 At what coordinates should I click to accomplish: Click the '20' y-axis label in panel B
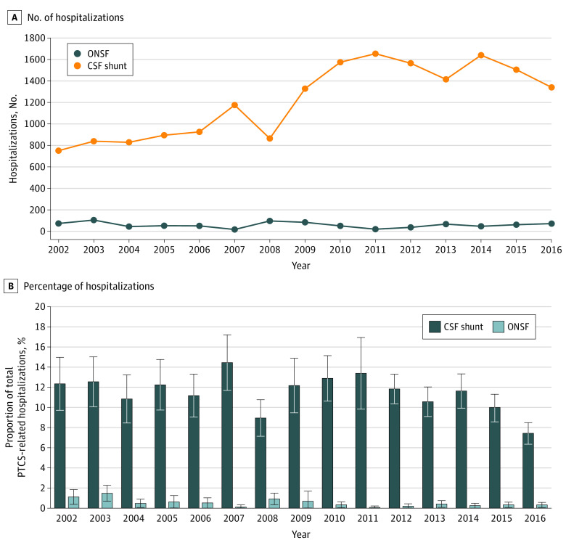point(40,306)
